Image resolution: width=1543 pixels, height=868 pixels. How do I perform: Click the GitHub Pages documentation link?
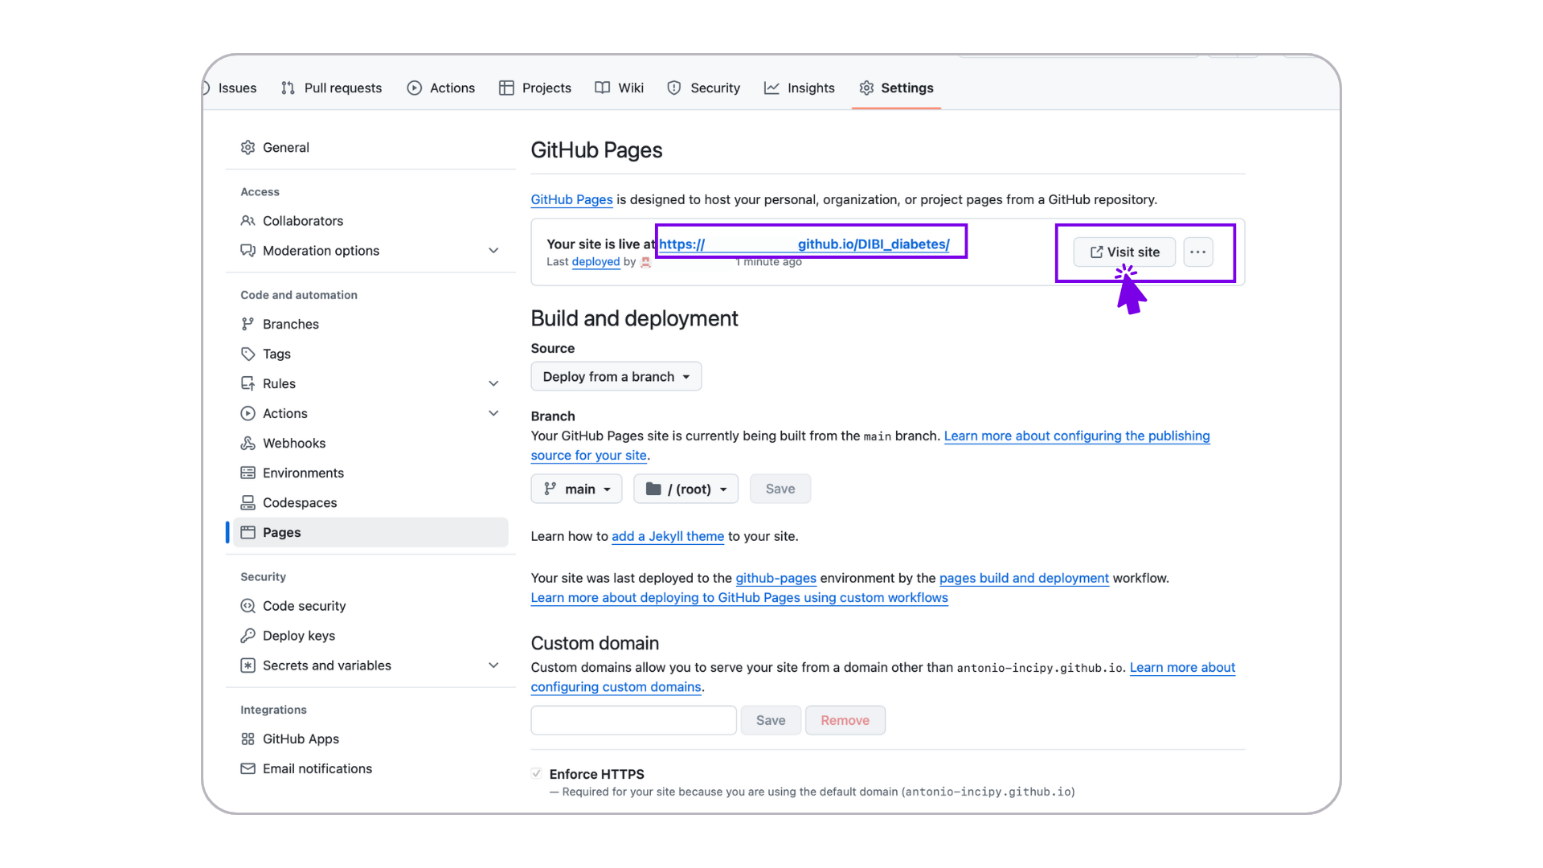point(571,199)
